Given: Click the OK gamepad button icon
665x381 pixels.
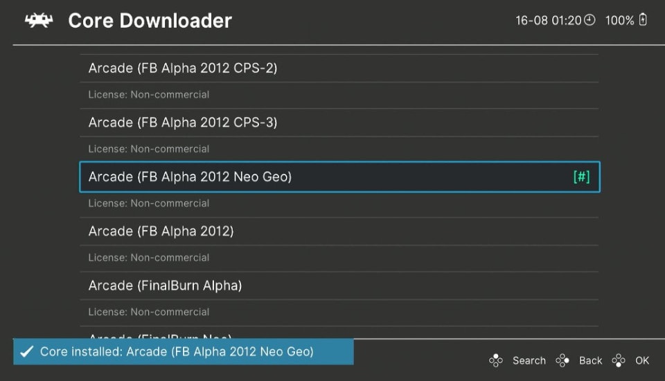Looking at the screenshot, I should (x=619, y=361).
